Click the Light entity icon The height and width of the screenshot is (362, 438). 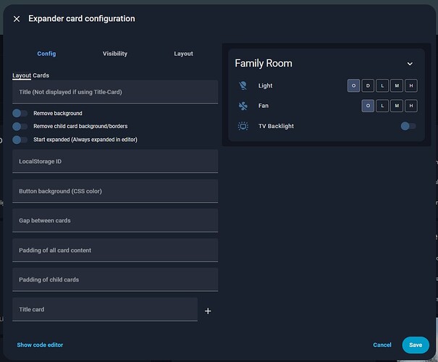click(x=243, y=85)
